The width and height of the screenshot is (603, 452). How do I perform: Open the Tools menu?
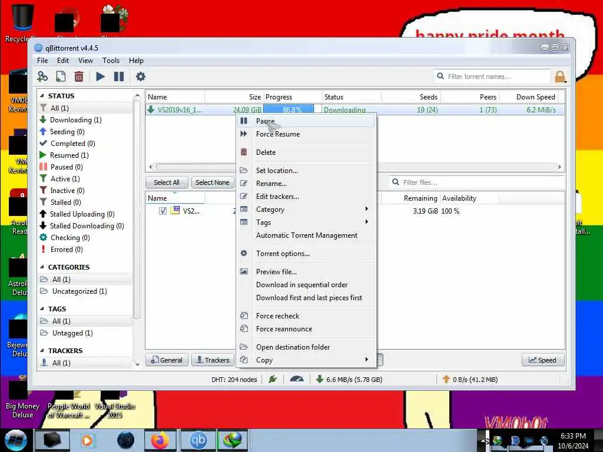pyautogui.click(x=111, y=61)
